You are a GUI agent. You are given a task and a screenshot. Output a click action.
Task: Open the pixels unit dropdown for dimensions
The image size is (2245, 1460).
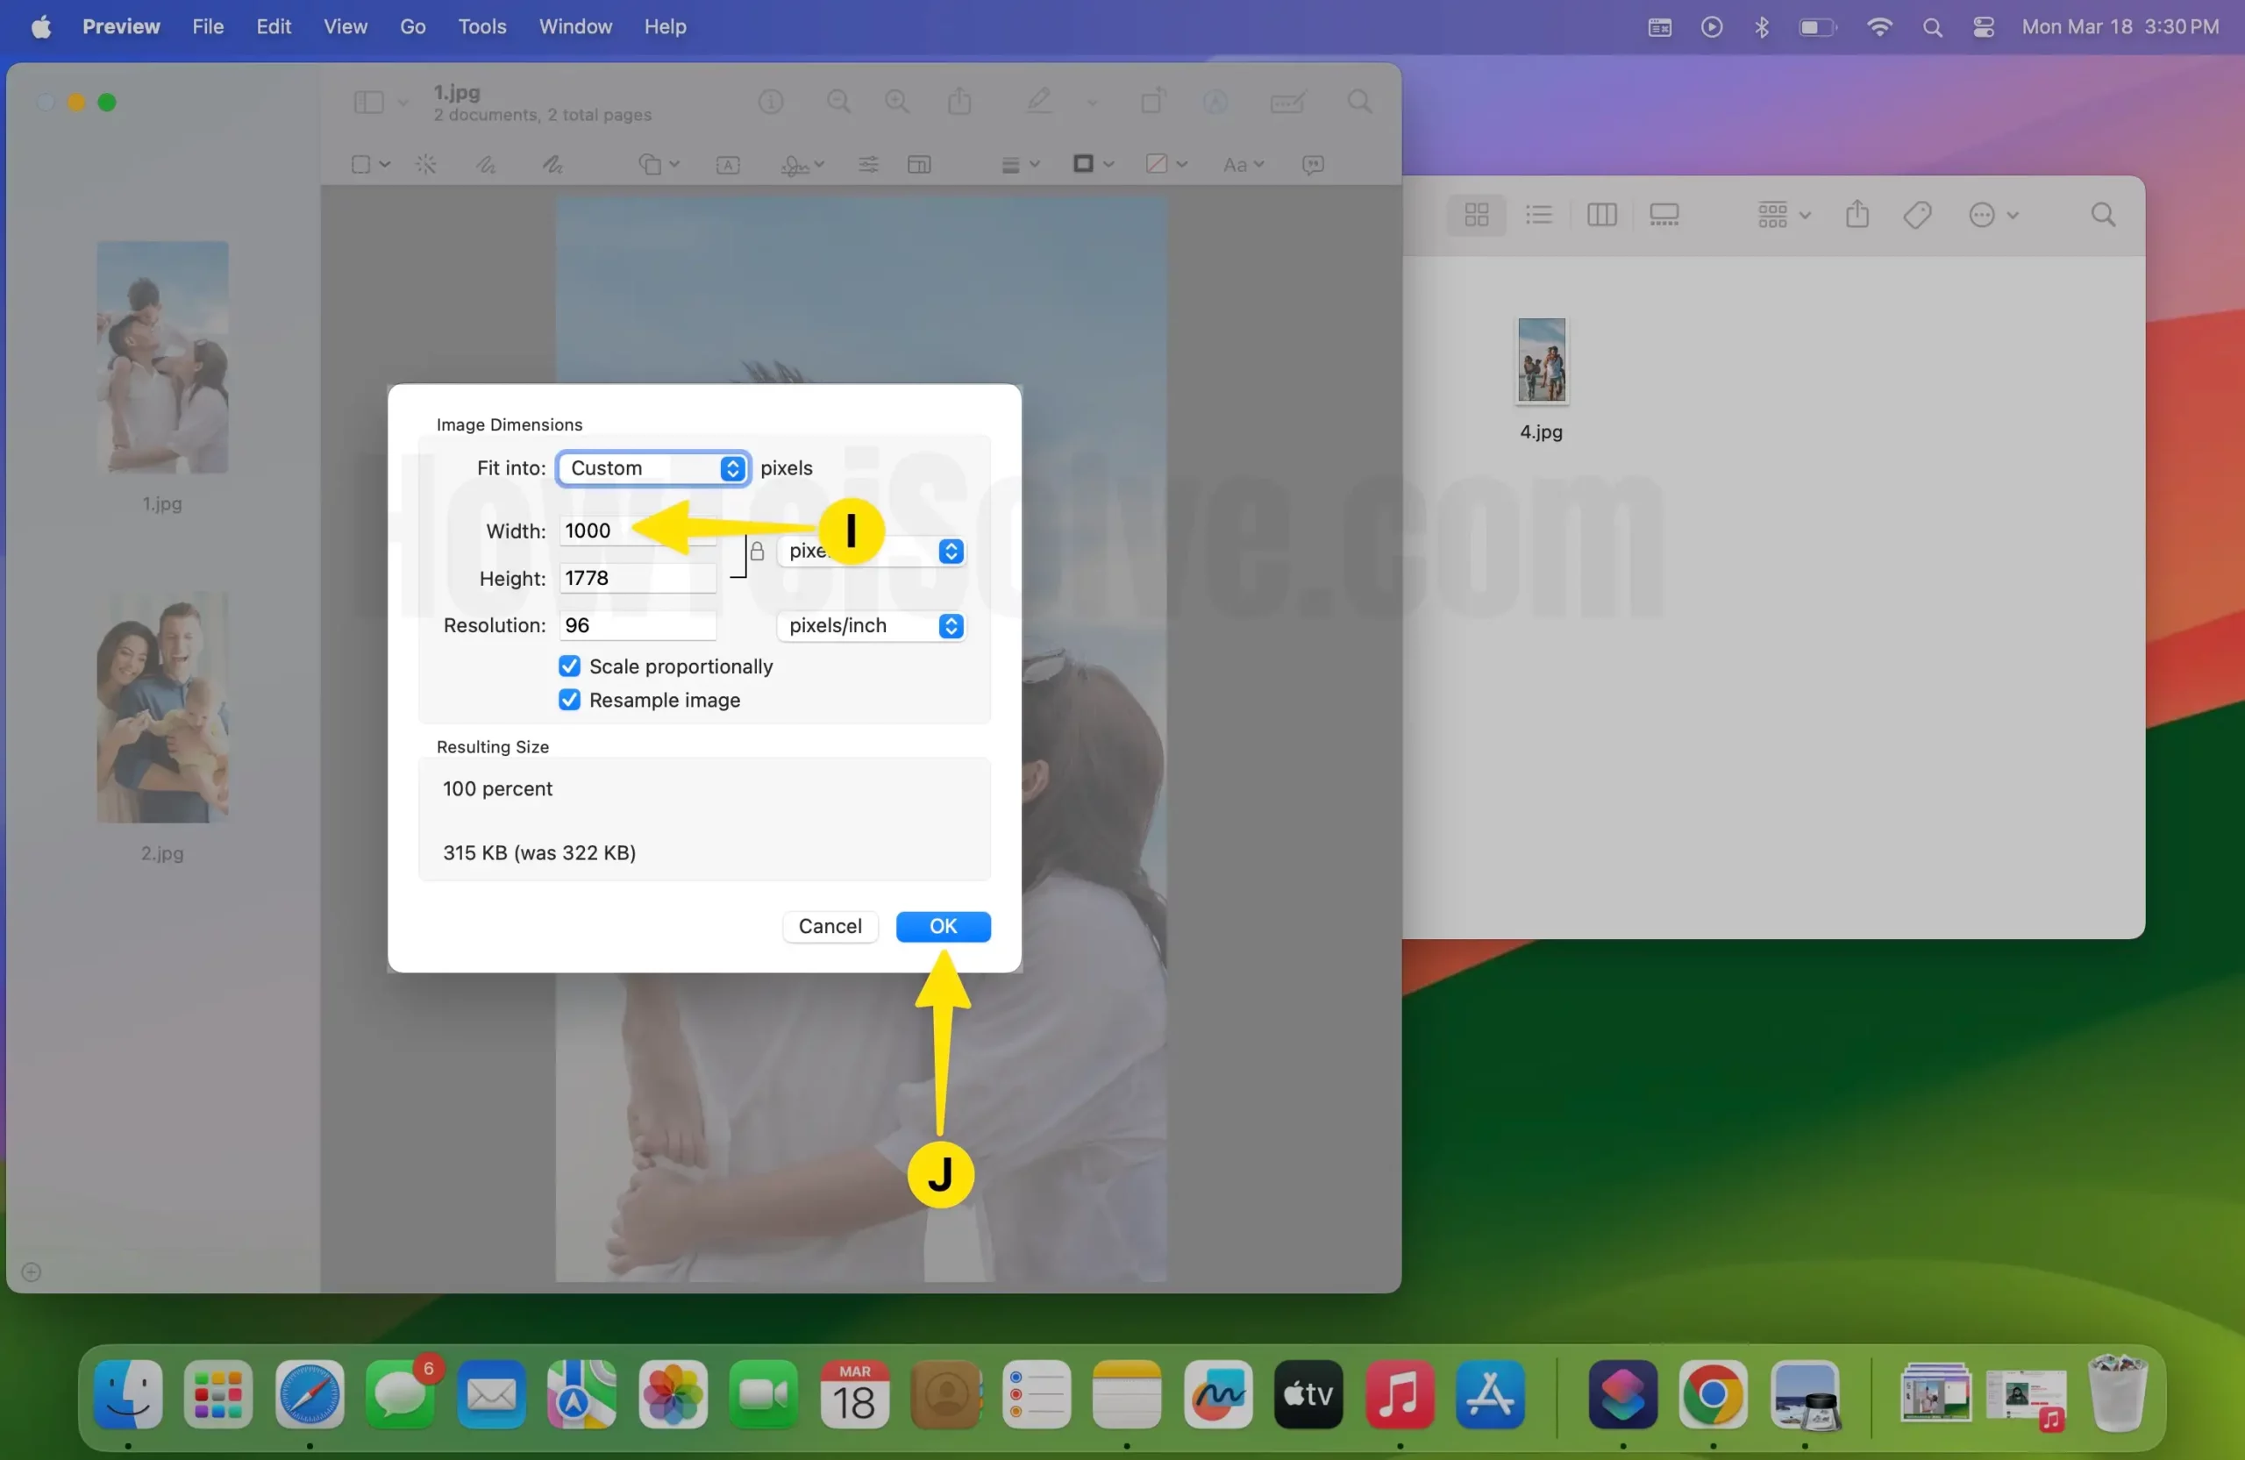(872, 551)
